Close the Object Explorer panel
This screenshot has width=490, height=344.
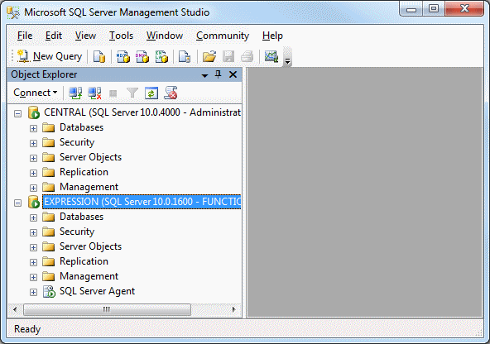point(233,74)
